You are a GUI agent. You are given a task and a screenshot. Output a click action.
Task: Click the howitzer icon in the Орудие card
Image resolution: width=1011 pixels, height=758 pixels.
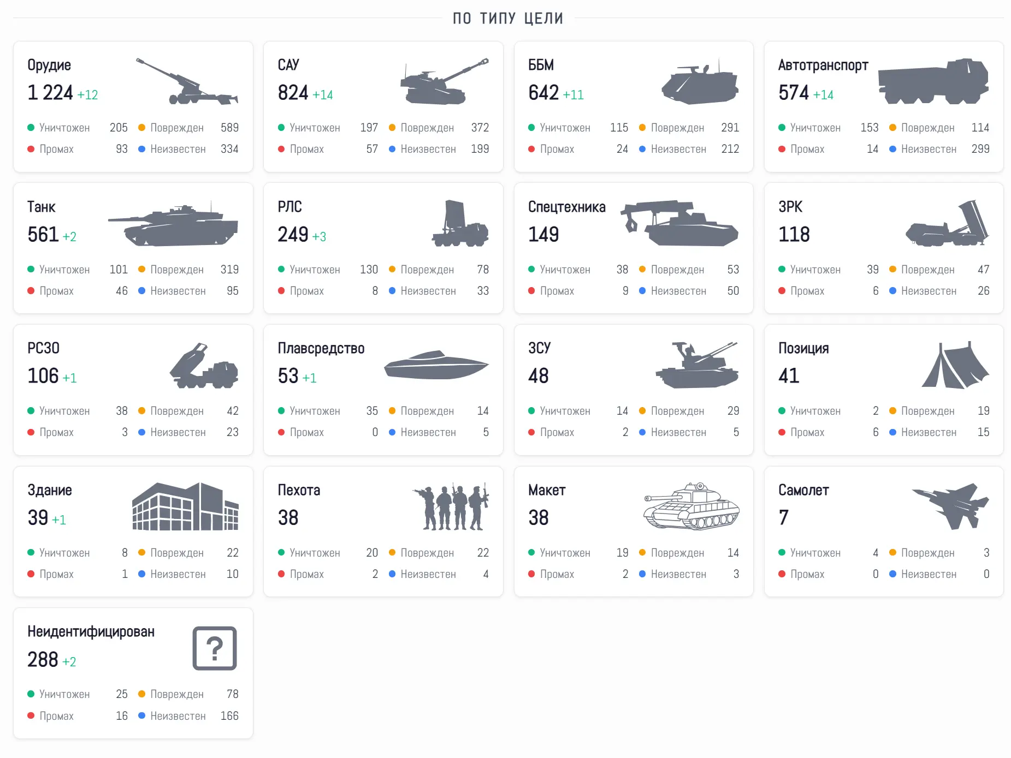point(187,81)
